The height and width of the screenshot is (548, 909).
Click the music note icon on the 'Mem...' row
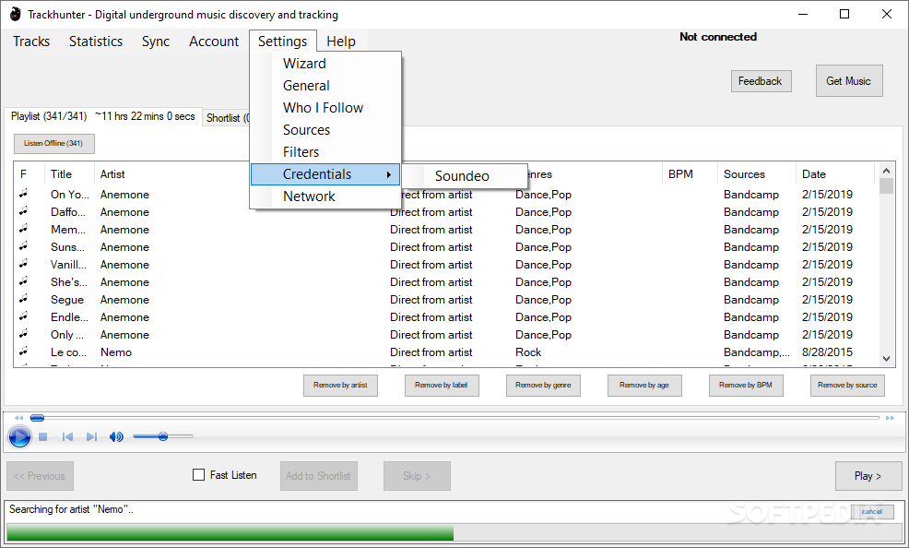point(24,229)
